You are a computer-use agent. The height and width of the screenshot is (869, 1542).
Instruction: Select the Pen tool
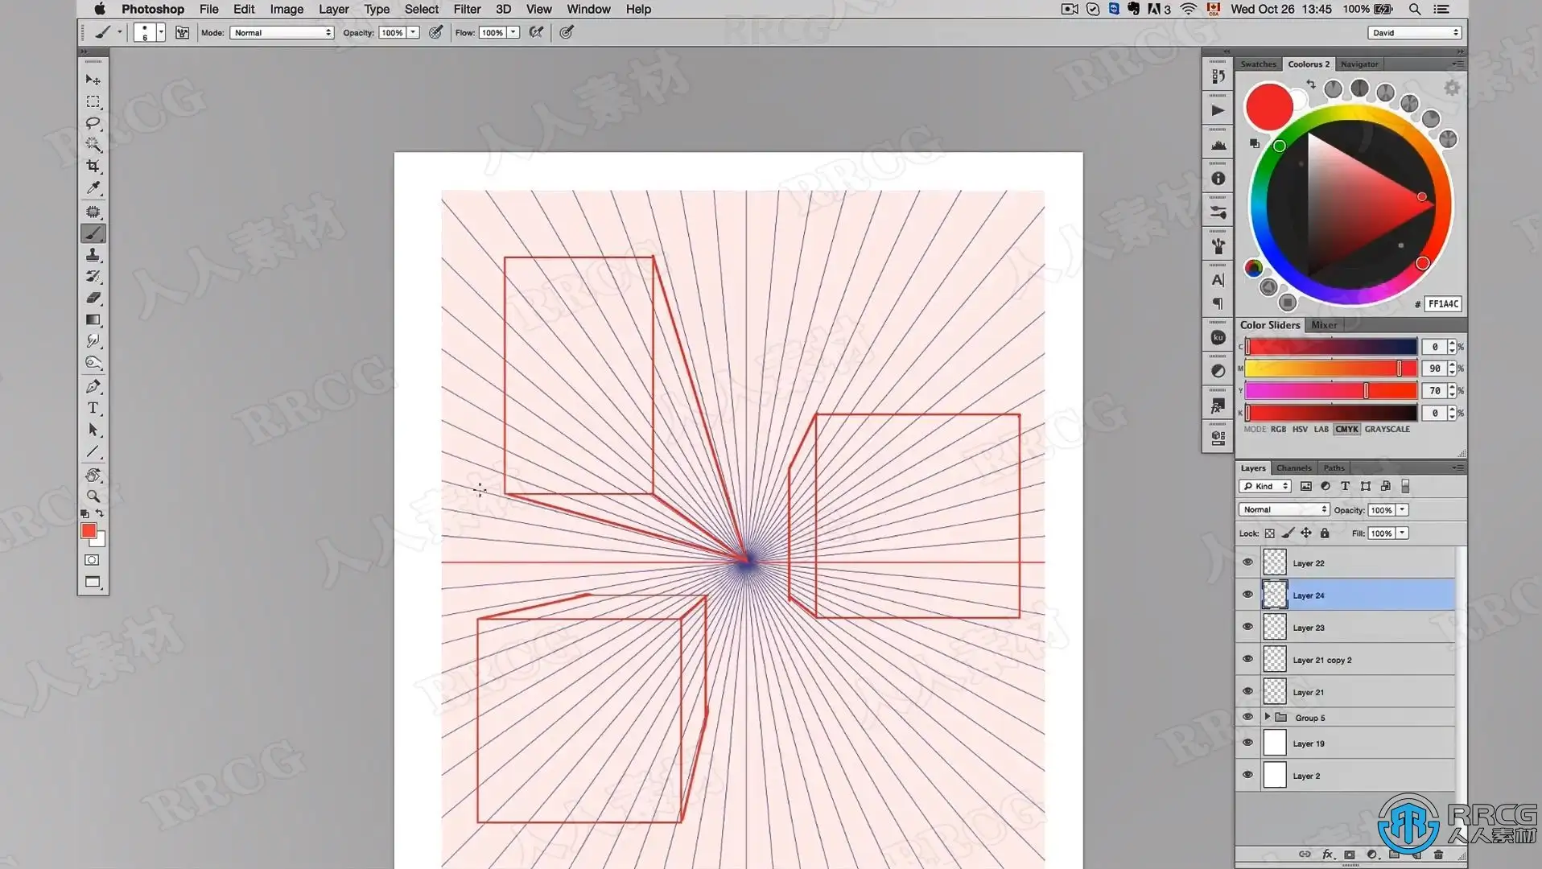point(93,386)
